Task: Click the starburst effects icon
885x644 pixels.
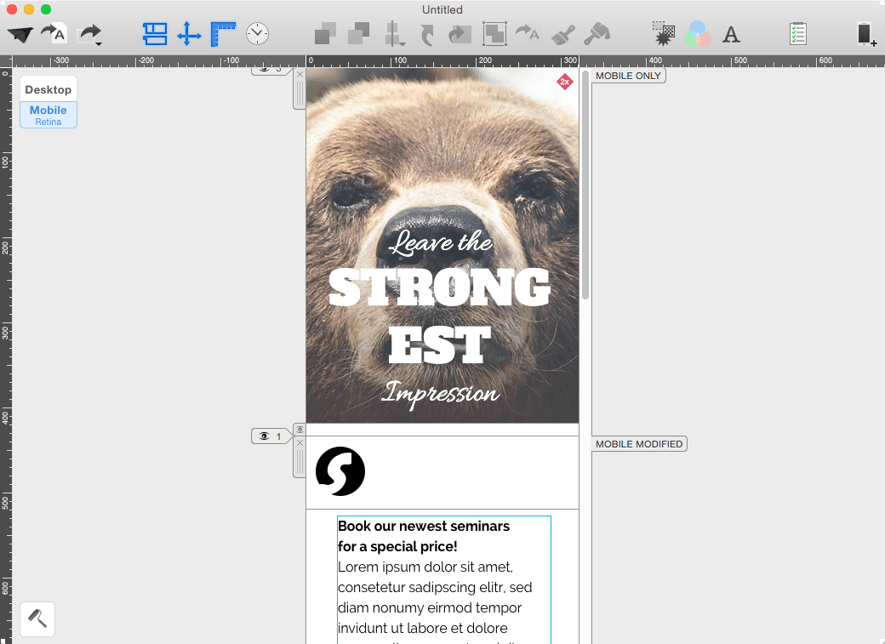Action: tap(664, 34)
